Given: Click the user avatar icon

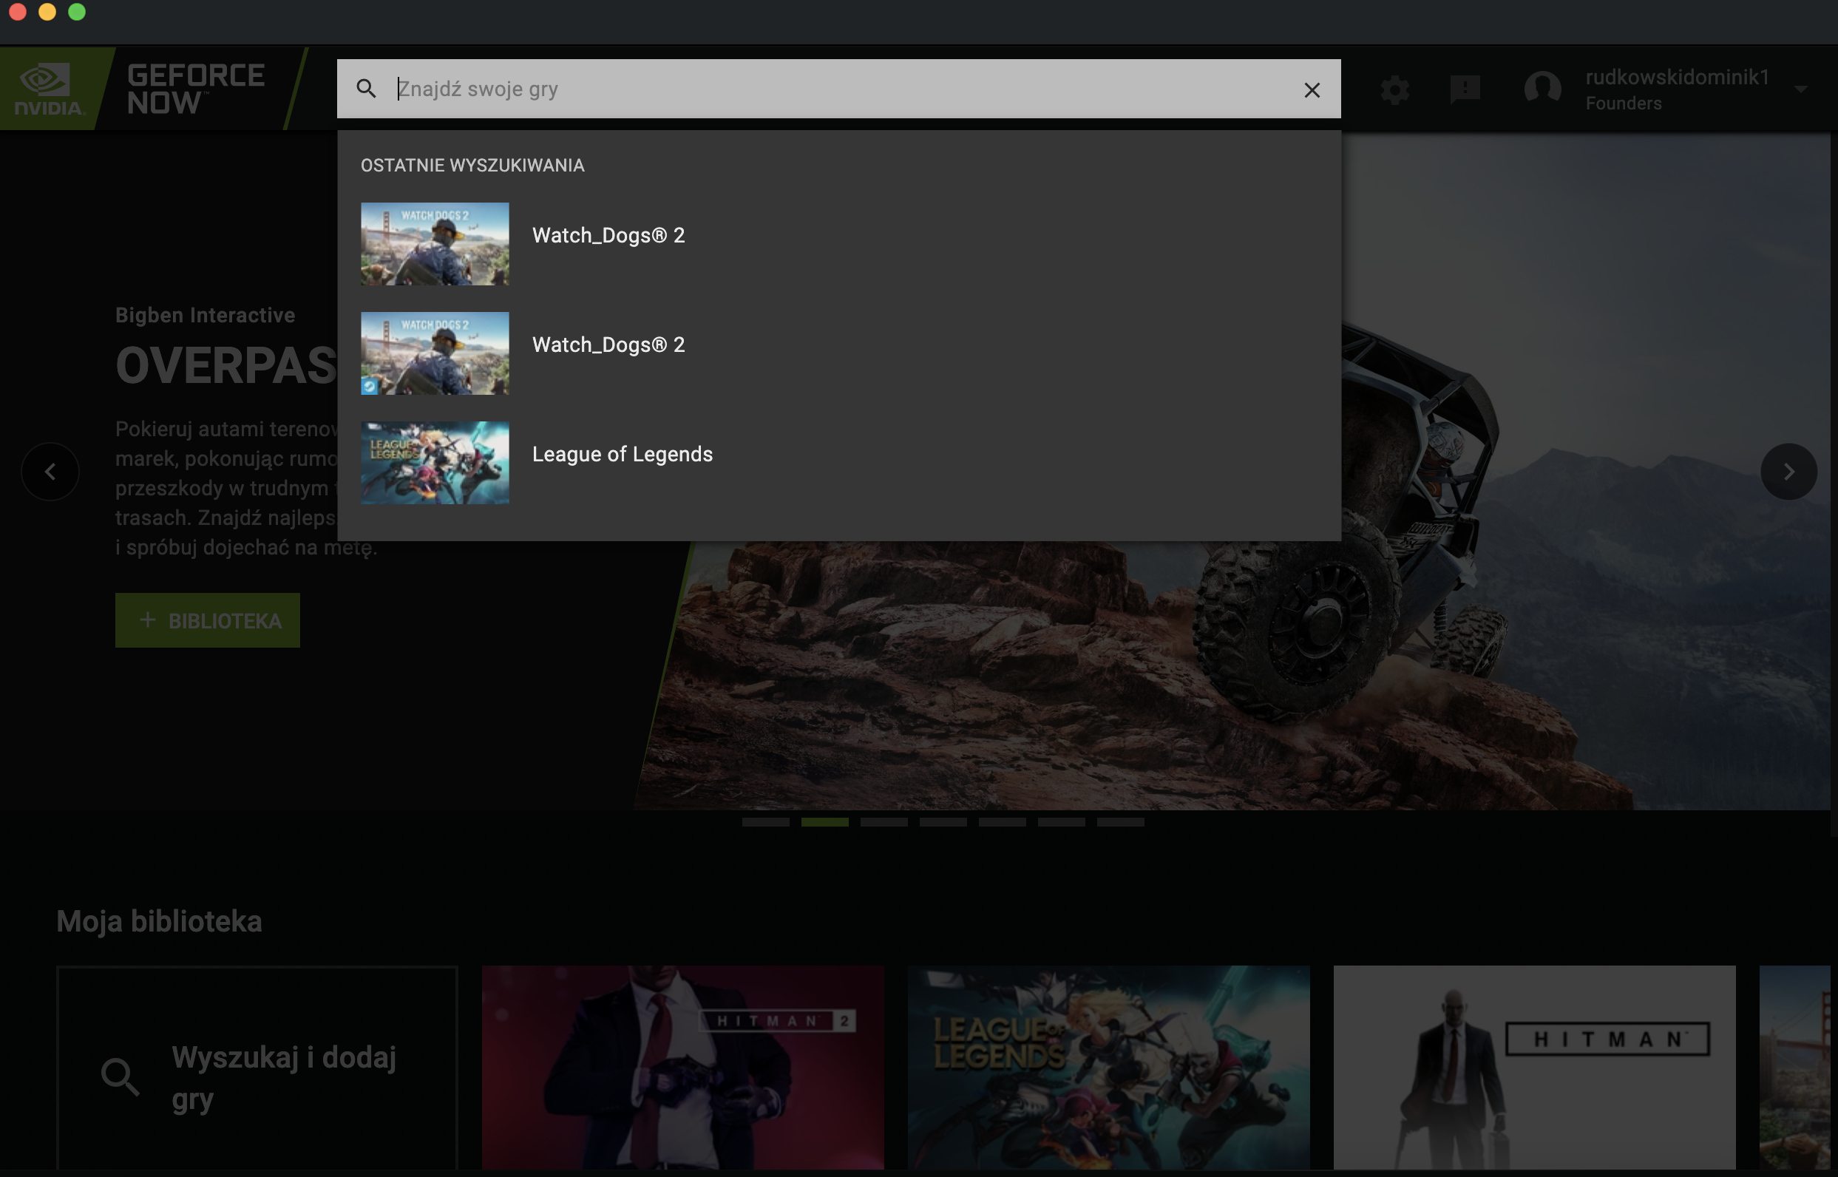Looking at the screenshot, I should [1542, 89].
